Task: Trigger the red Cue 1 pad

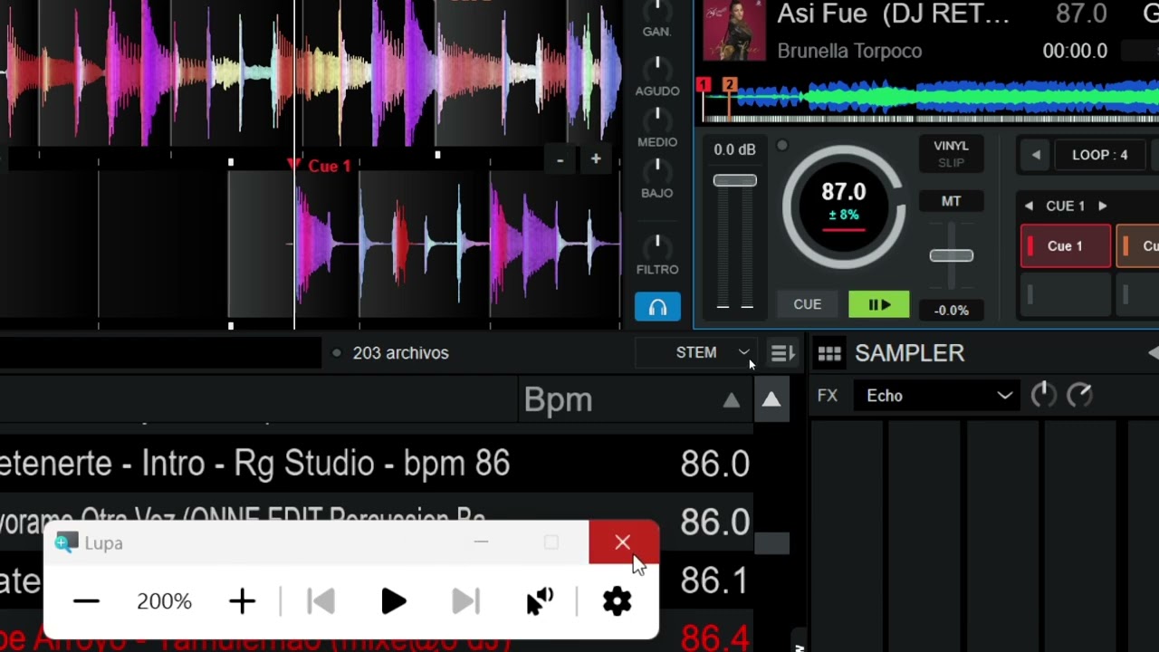Action: (1066, 246)
